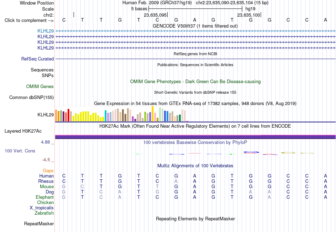336x232 pixels.
Task: Select the Chicken alignment row label
Action: [45, 202]
